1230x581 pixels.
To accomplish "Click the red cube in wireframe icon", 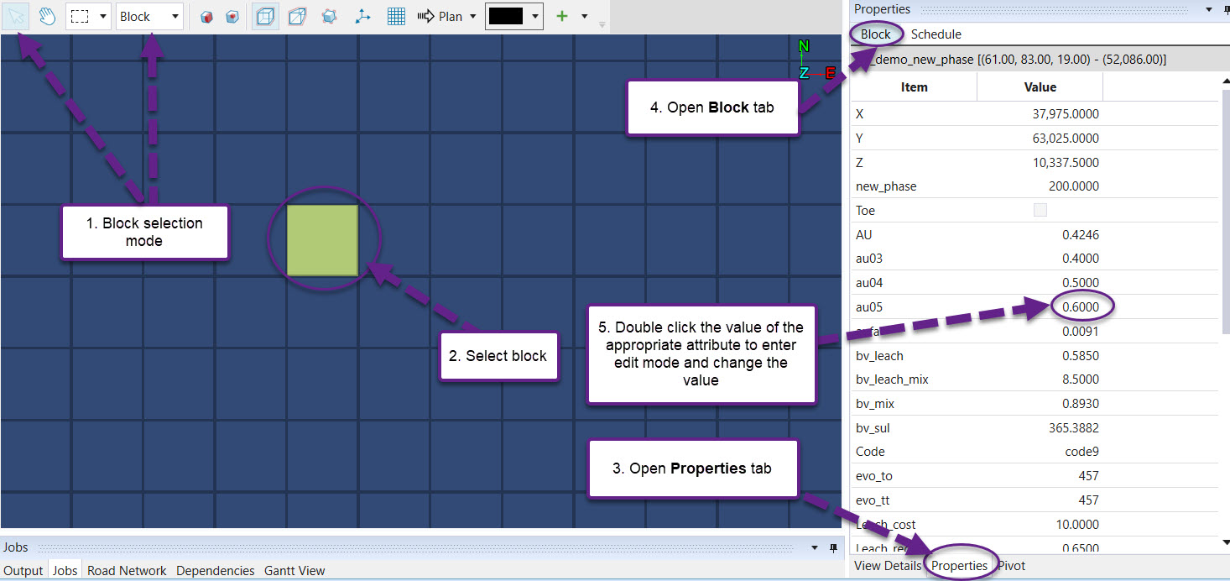I will click(x=232, y=17).
